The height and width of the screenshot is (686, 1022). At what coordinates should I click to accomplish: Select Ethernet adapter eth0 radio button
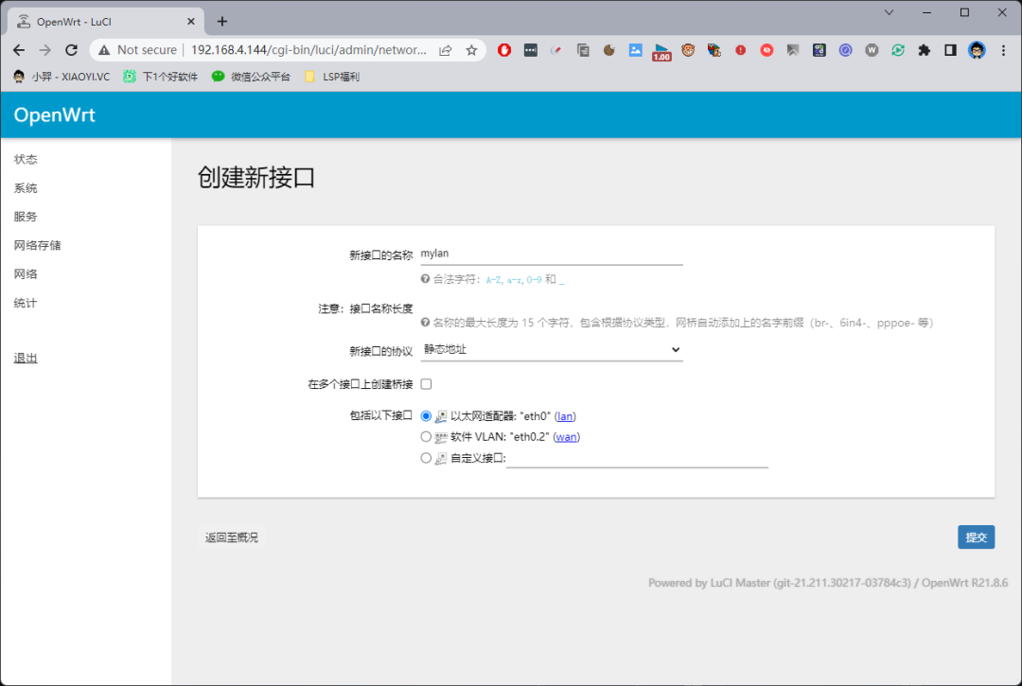[426, 416]
